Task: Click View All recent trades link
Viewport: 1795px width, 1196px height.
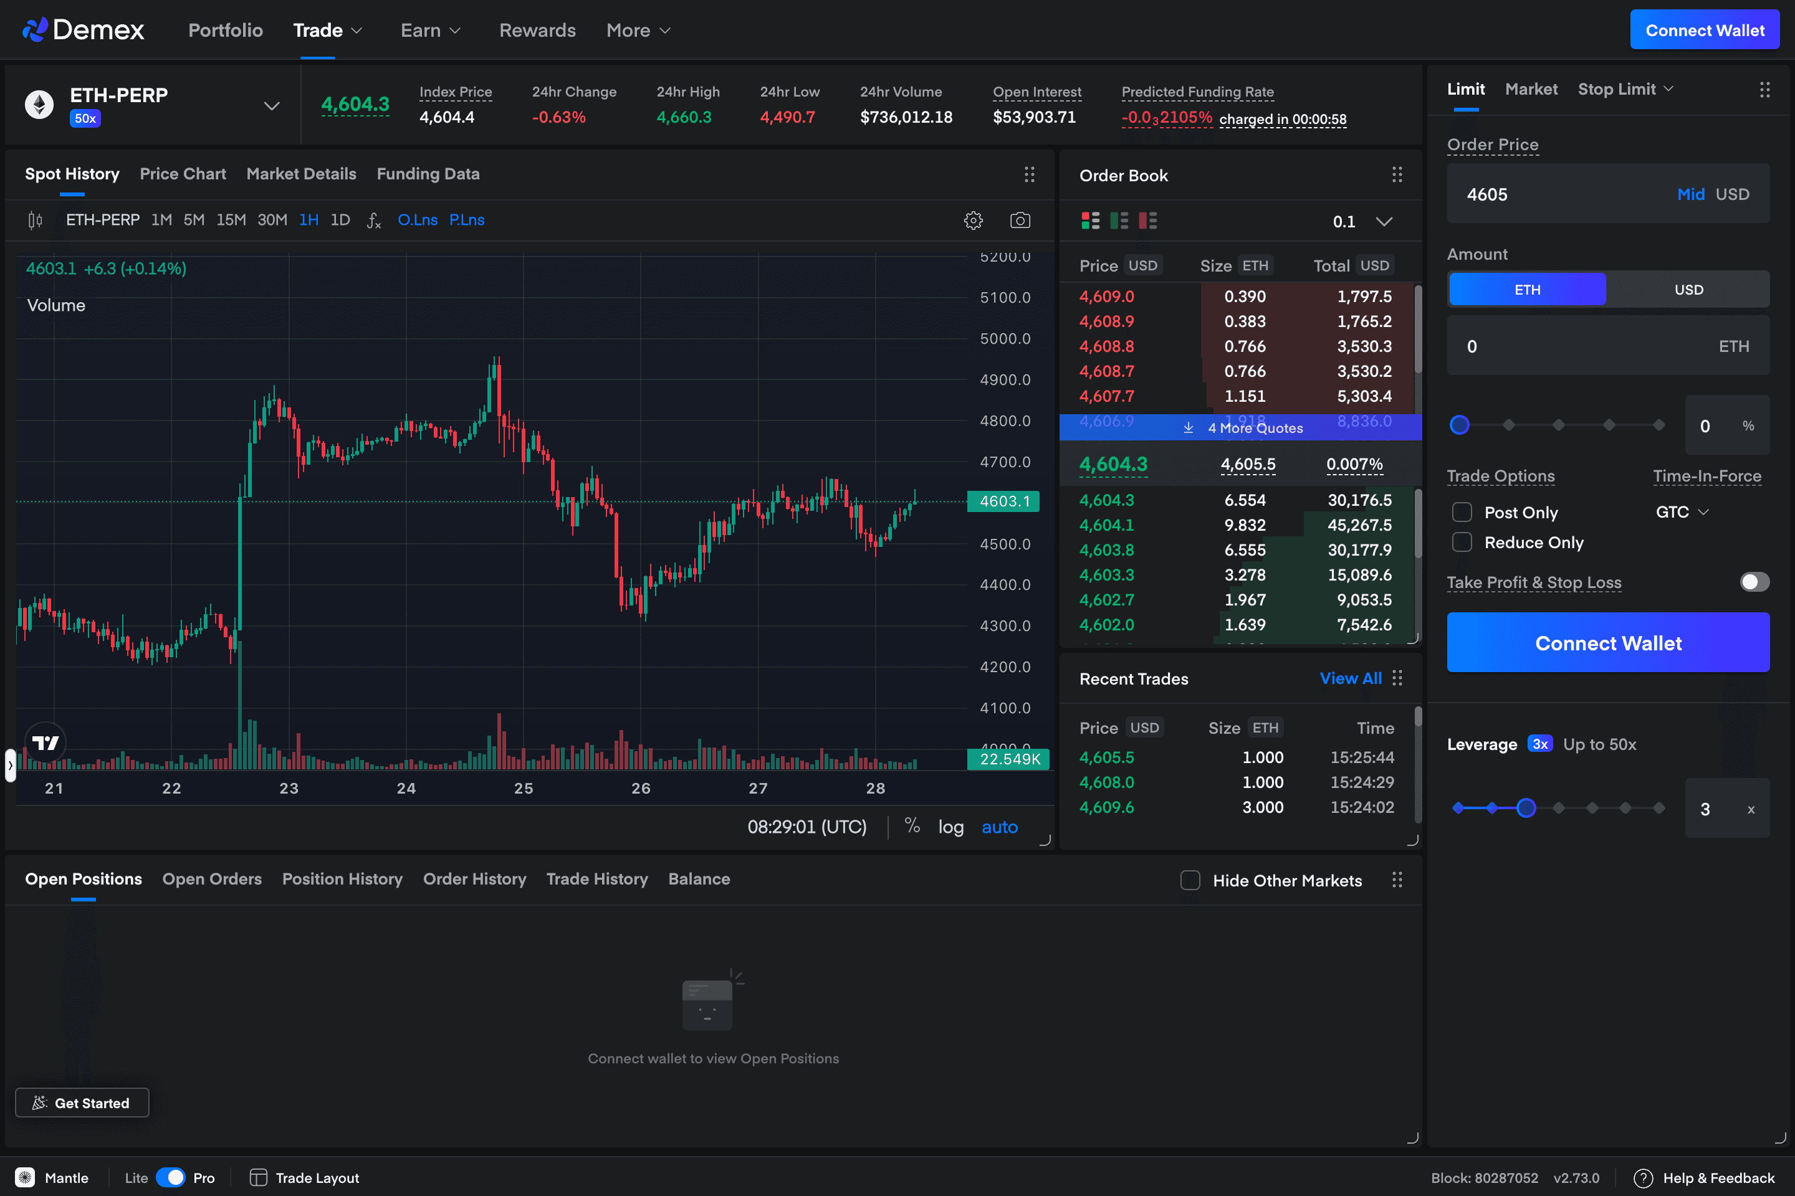Action: 1350,678
